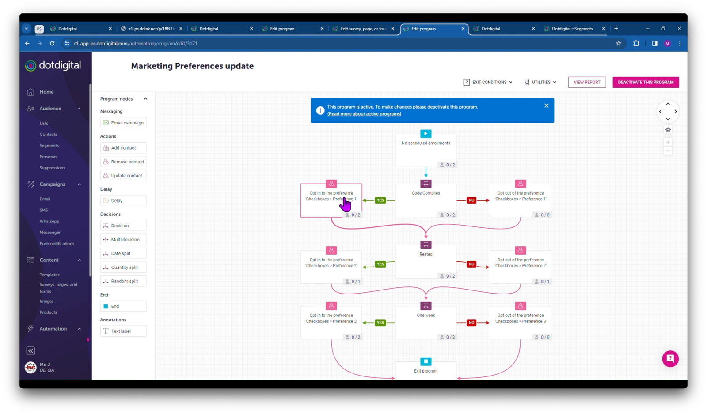Click the Code Compiles decision node icon

click(x=426, y=184)
